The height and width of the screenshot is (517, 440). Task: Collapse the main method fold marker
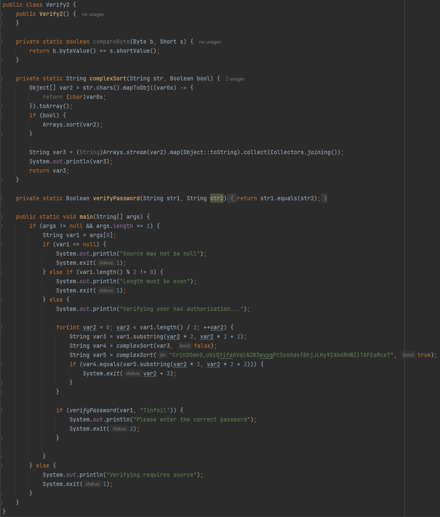[x=1, y=217]
